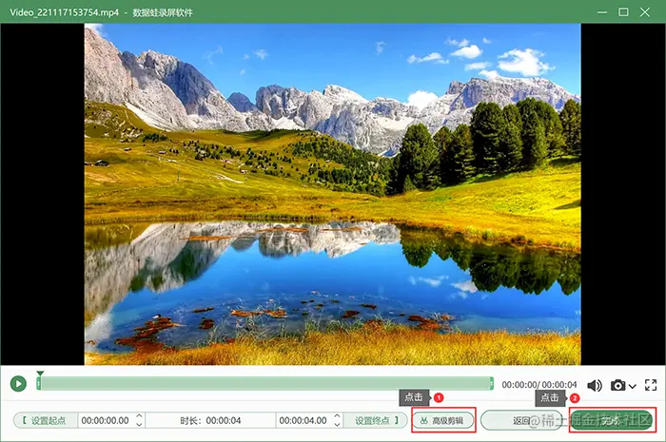Click the 时长: 00:00:04 duration text
The height and width of the screenshot is (442, 666).
coord(210,420)
